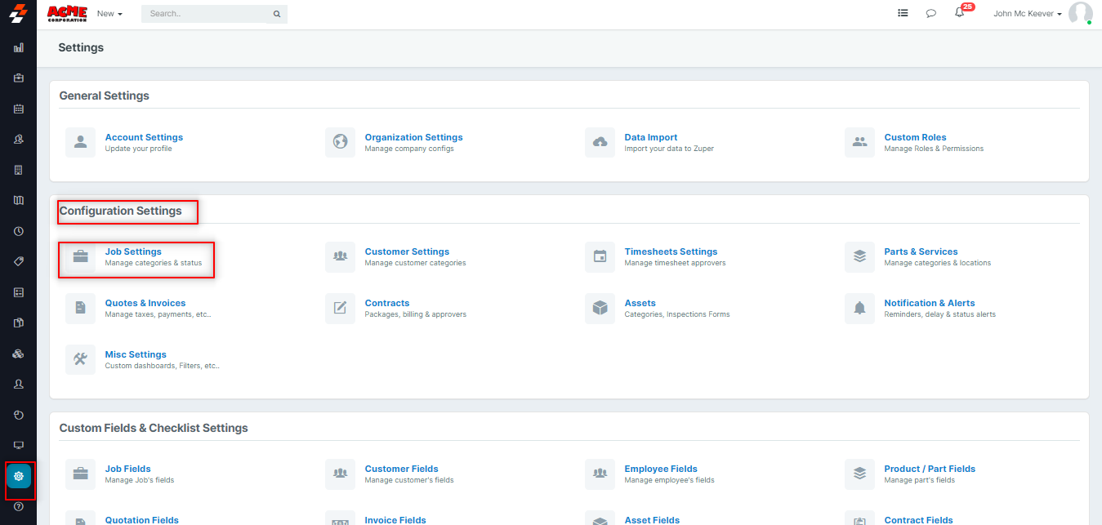1102x525 pixels.
Task: Go to Notification & Alerts settings
Action: pos(929,303)
